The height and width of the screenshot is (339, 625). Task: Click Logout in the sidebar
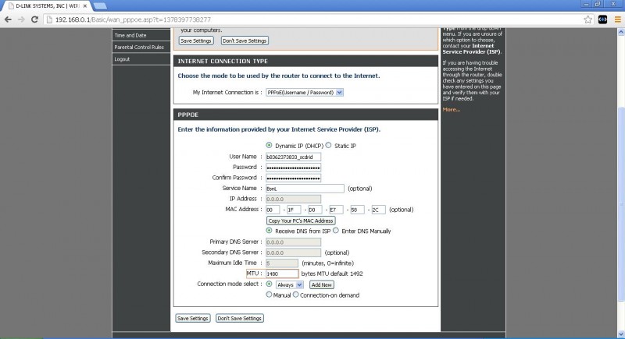tap(122, 58)
